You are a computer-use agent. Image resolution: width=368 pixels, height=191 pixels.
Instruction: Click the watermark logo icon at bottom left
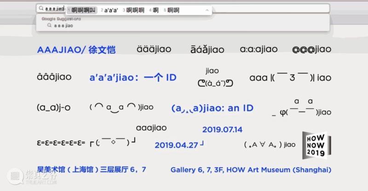pyautogui.click(x=15, y=176)
